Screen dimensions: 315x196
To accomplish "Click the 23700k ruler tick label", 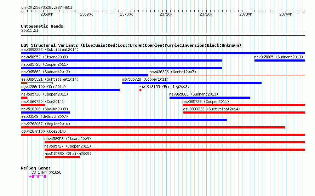I will point(126,14).
